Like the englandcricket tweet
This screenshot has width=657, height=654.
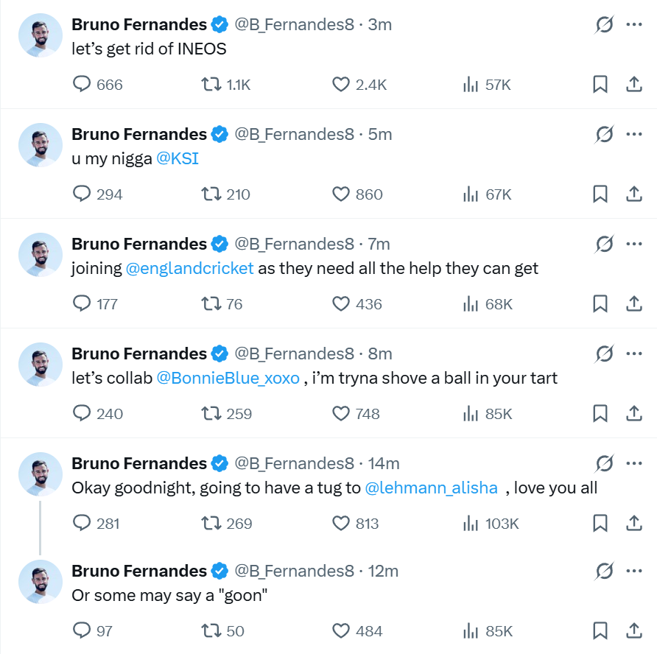point(340,304)
